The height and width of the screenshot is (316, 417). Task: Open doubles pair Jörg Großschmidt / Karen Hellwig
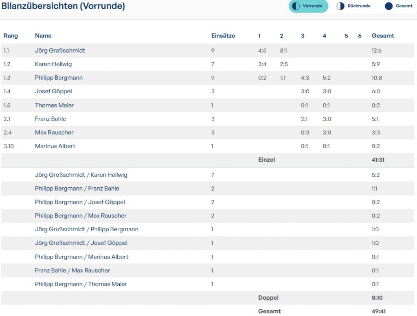(x=81, y=175)
